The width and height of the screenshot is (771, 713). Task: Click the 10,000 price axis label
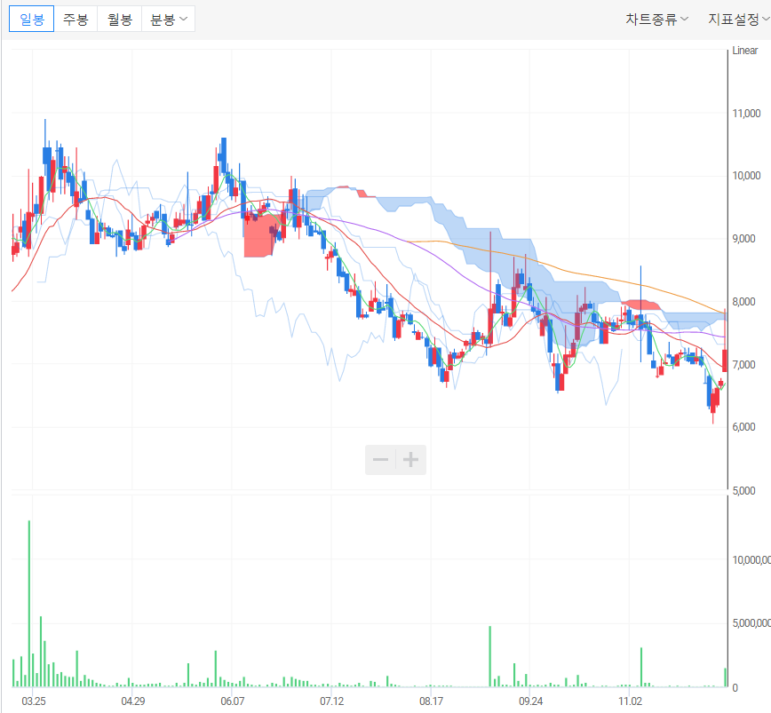pos(746,176)
